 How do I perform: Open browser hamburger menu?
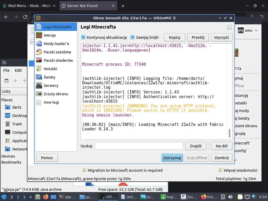262,16
